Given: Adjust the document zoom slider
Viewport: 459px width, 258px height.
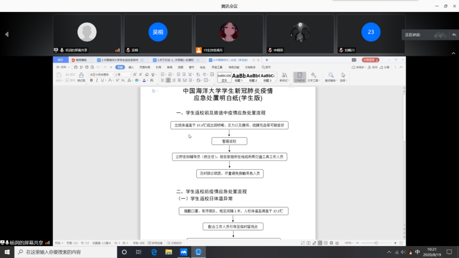Looking at the screenshot, I should 376,243.
